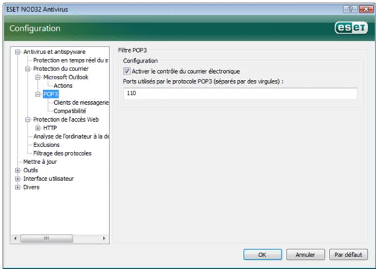Open Analyse de l'ordinateur tree item

[x=71, y=137]
